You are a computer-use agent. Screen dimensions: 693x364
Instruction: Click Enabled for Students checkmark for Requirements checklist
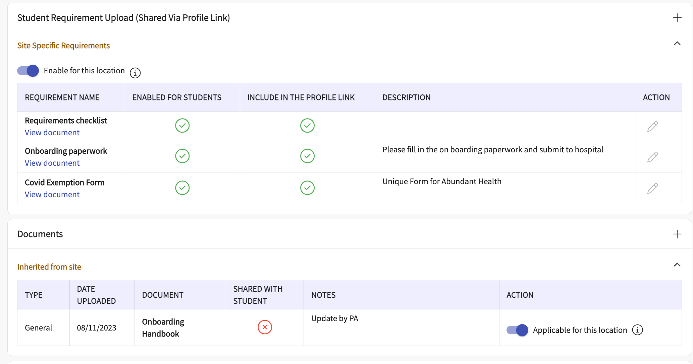[x=182, y=126]
